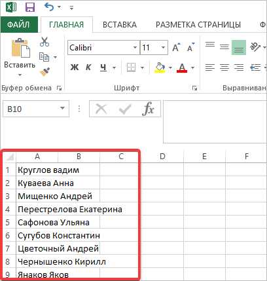This screenshot has height=281, width=267.
Task: Apply yellow fill color bucket
Action: click(x=160, y=67)
